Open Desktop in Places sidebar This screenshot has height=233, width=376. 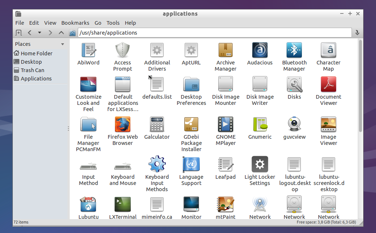click(28, 62)
